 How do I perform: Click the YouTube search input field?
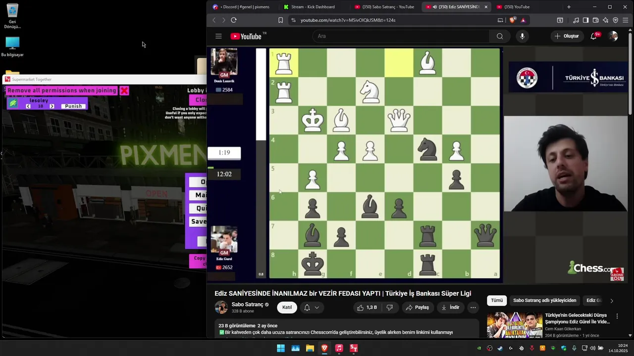click(x=401, y=36)
